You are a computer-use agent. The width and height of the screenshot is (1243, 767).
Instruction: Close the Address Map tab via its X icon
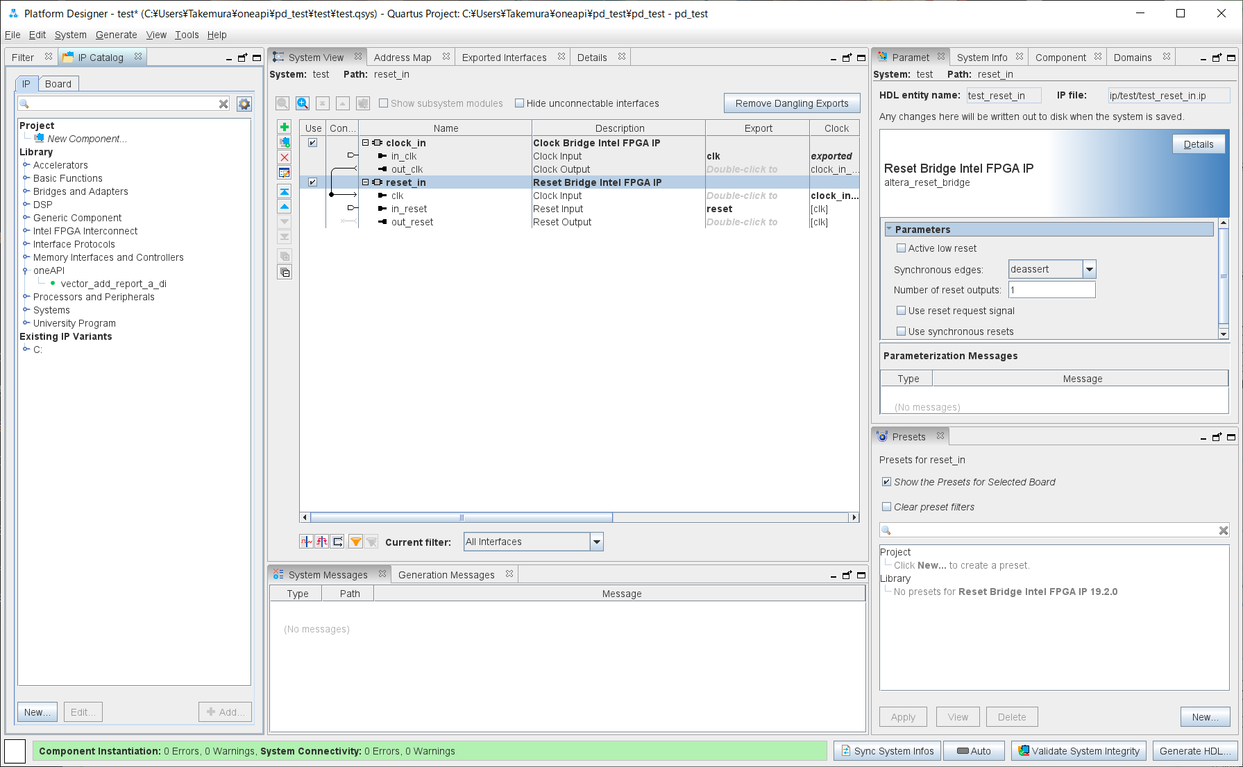(446, 57)
